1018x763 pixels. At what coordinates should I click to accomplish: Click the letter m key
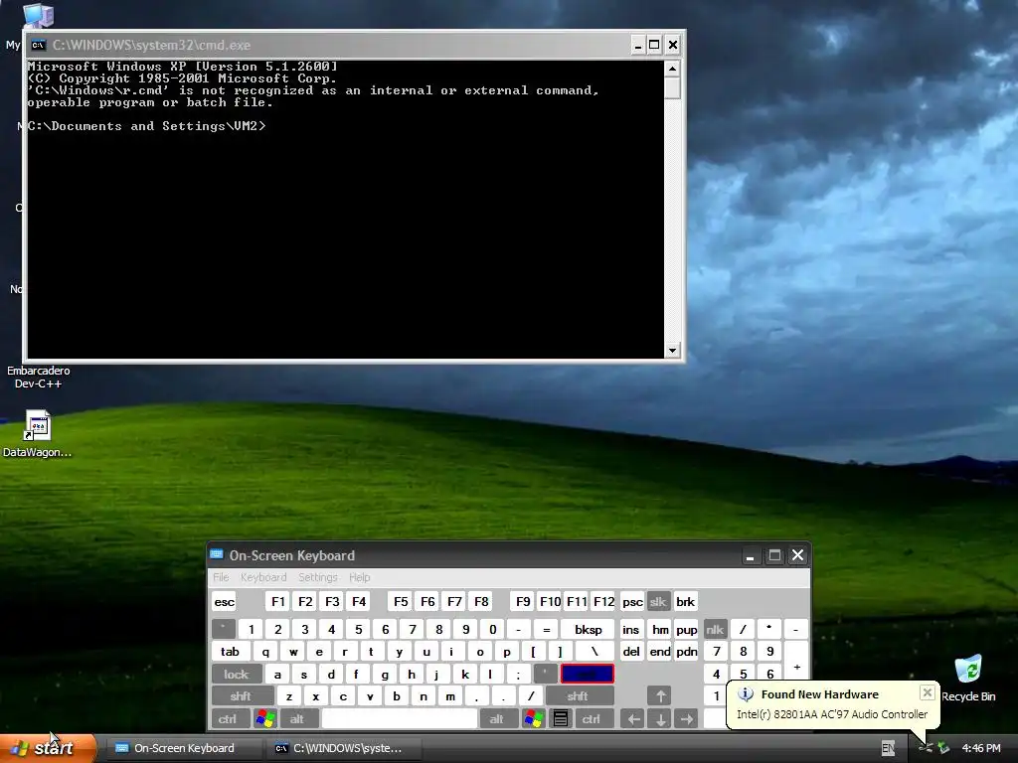click(450, 696)
